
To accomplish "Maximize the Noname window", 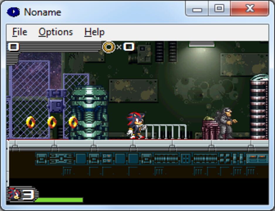I will click(219, 9).
